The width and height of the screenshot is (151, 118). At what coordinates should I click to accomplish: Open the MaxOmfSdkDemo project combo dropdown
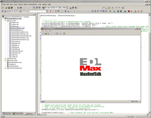[x=20, y=11]
